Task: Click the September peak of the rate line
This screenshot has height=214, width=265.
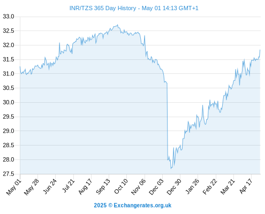Action: (117, 25)
